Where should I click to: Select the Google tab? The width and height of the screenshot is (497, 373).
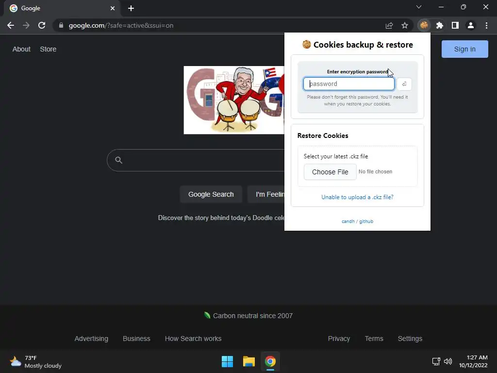pos(62,8)
